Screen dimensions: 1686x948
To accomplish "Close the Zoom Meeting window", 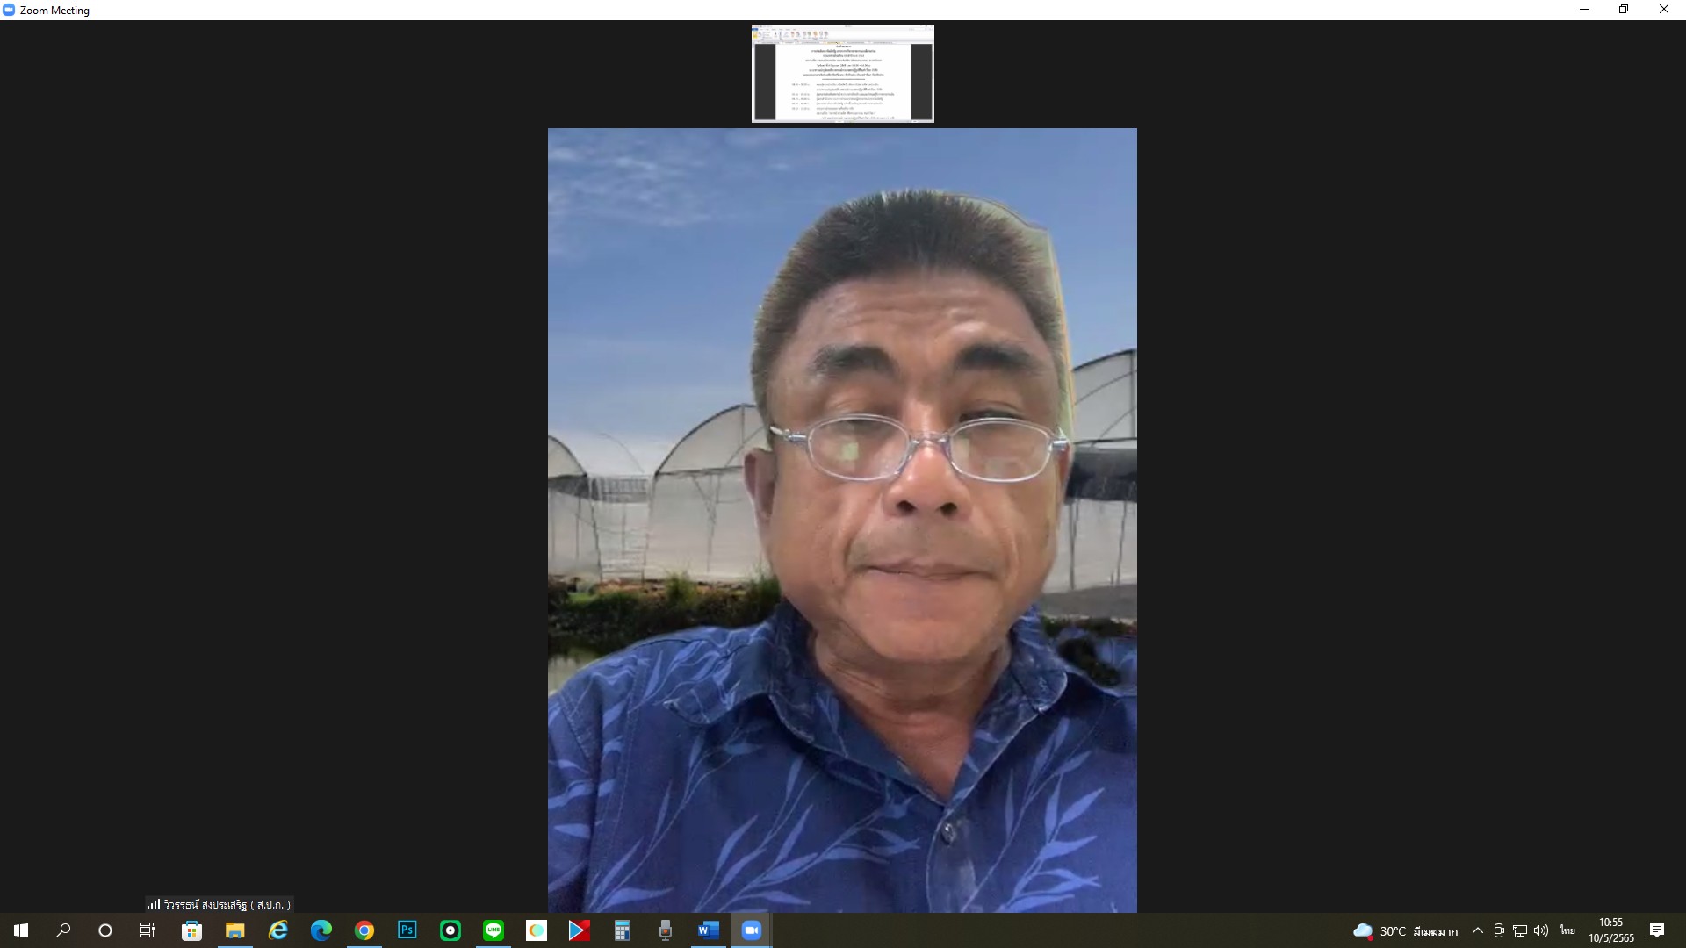I will (x=1664, y=10).
